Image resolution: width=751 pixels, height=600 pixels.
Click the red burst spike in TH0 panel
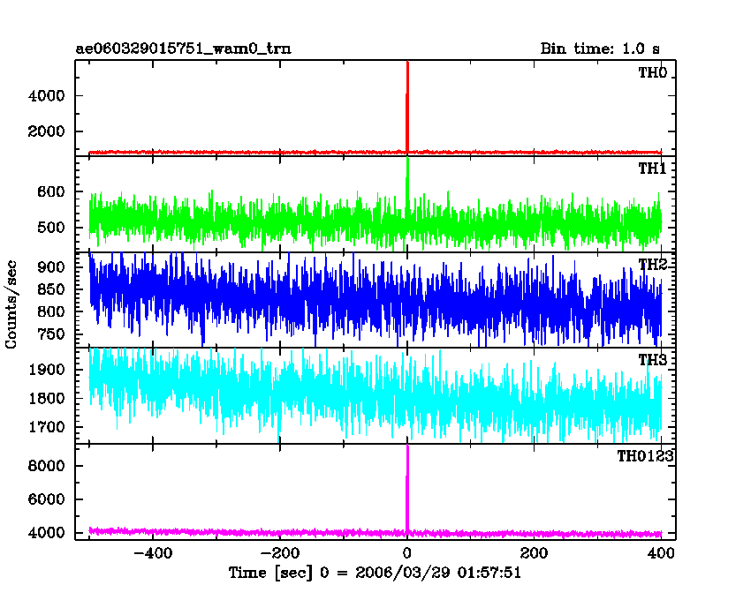coord(407,106)
